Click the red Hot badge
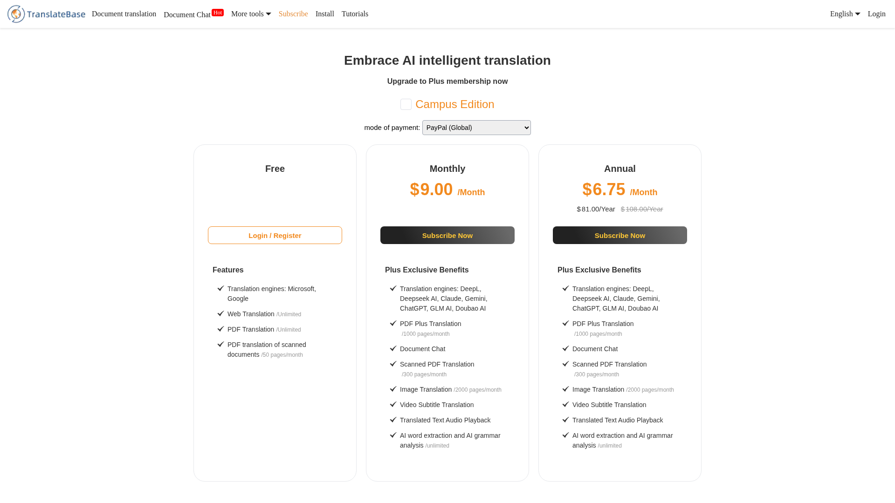 [x=218, y=13]
